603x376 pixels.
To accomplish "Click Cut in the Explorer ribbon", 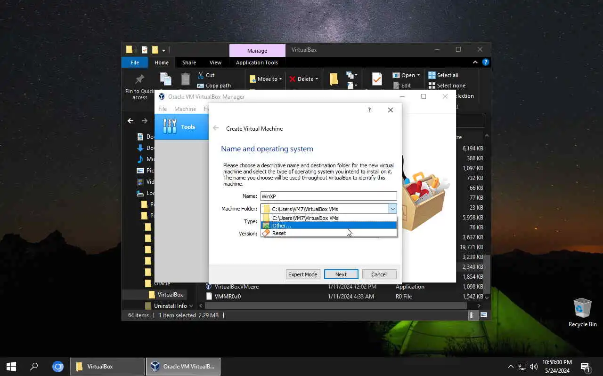I will [x=205, y=75].
